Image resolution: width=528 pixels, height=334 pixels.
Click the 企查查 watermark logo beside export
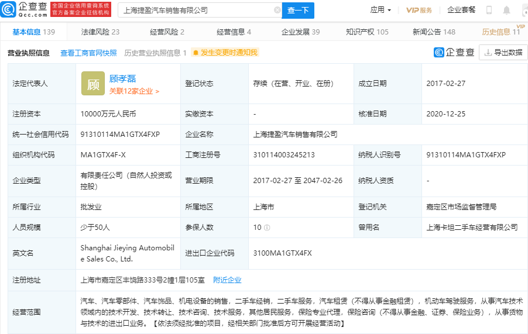[454, 53]
